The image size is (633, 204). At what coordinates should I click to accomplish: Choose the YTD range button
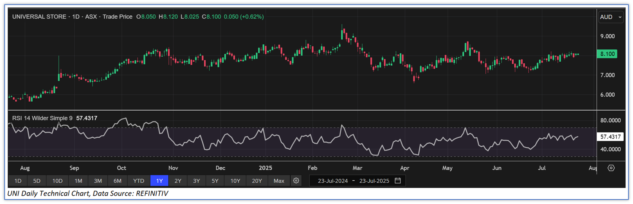pos(139,181)
